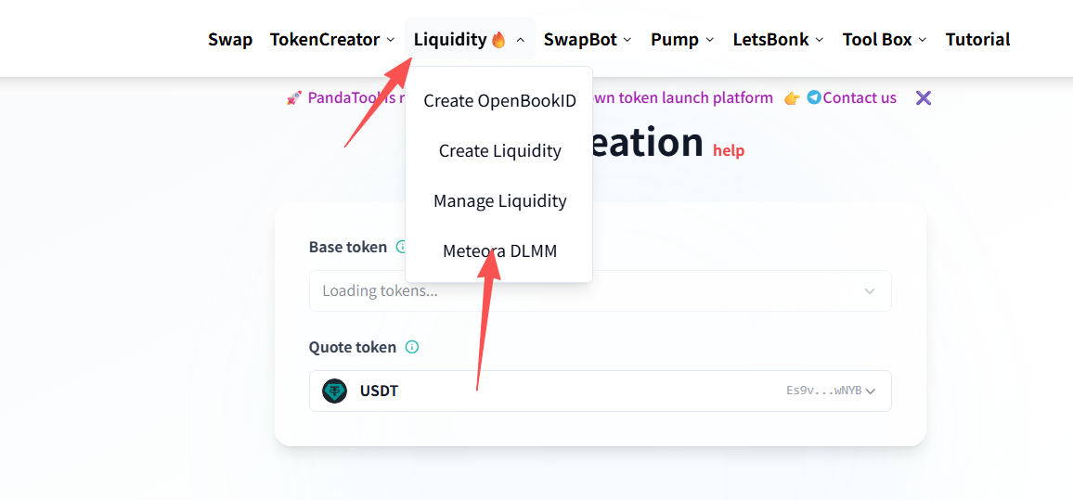Click the rocket icon in the banner

(294, 98)
